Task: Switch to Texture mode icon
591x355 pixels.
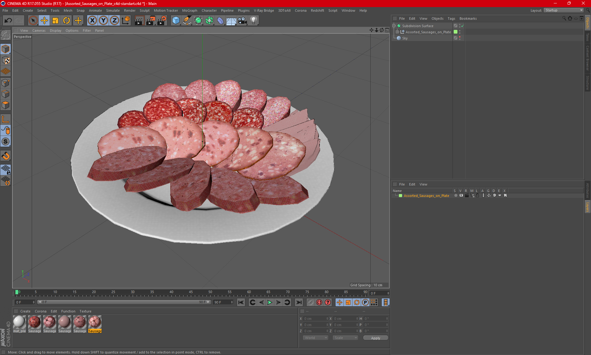Action: [x=6, y=60]
